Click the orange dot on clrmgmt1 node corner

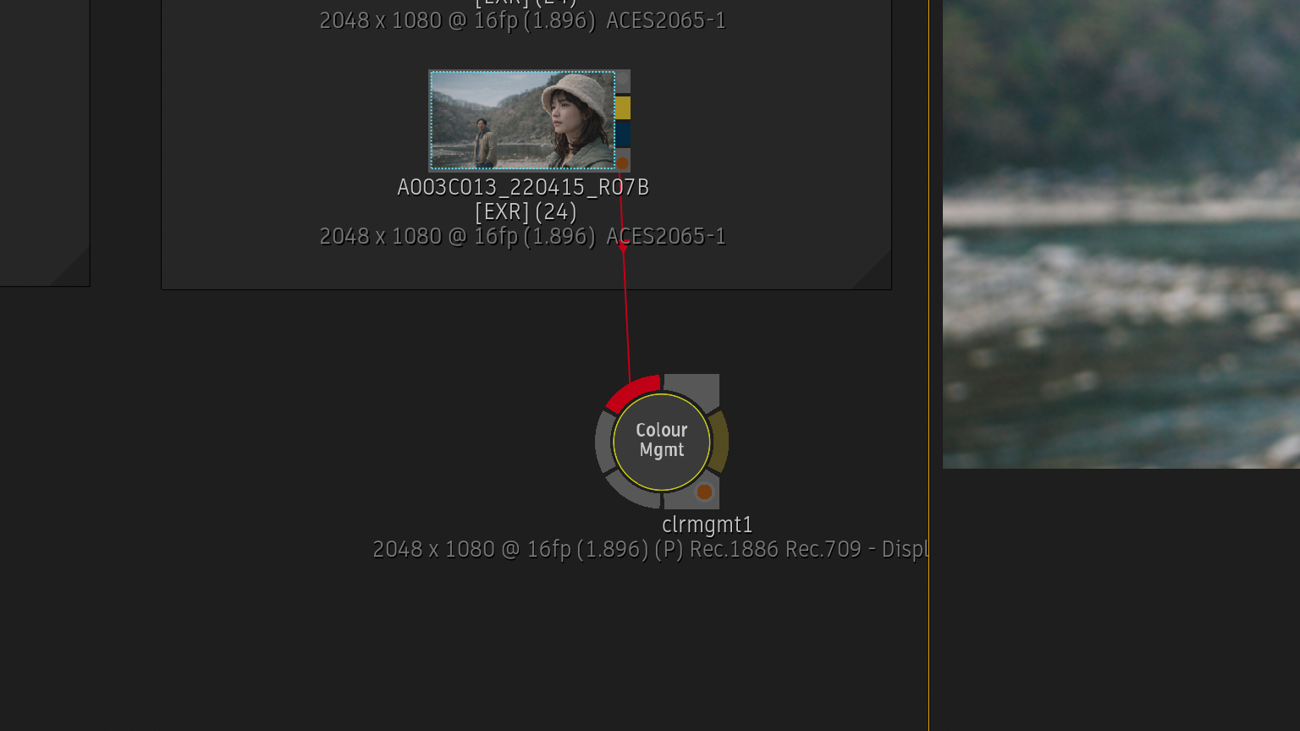pos(704,492)
